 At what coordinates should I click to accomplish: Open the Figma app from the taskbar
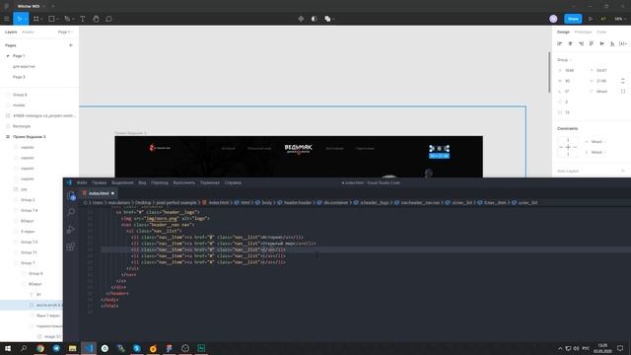point(169,348)
